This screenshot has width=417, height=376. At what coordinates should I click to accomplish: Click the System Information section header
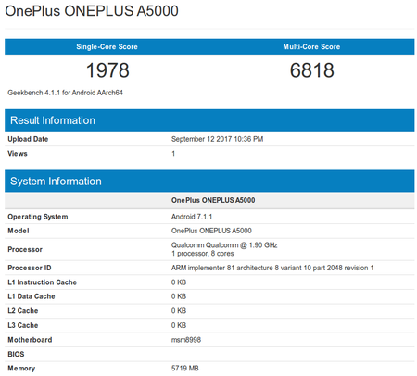(56, 182)
